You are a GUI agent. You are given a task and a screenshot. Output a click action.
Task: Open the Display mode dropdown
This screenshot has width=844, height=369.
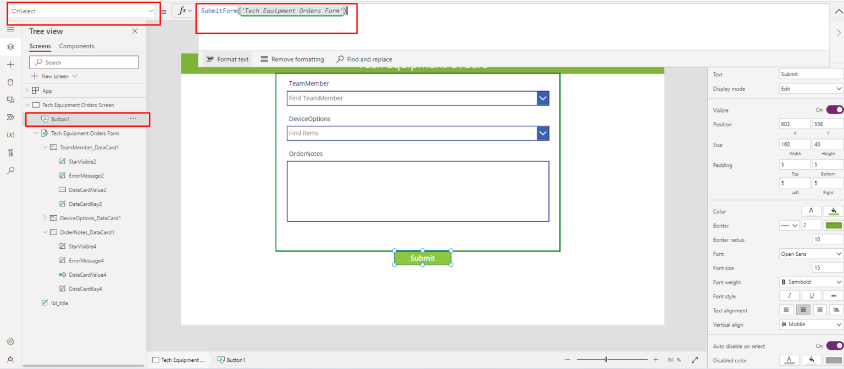(x=811, y=88)
